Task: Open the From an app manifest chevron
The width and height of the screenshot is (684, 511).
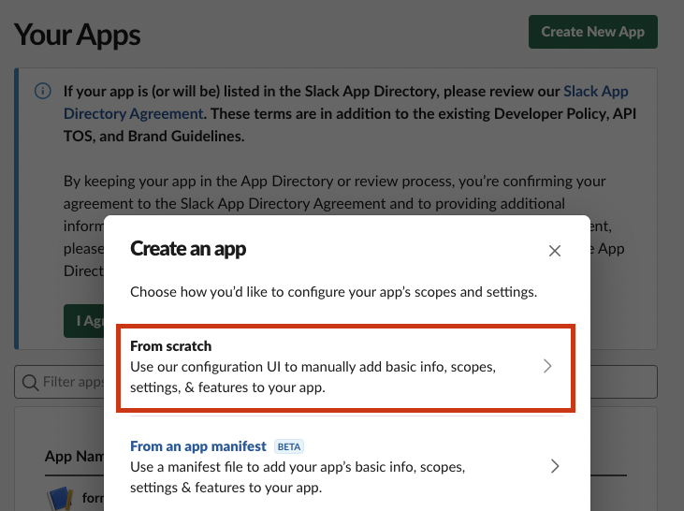Action: [x=555, y=466]
